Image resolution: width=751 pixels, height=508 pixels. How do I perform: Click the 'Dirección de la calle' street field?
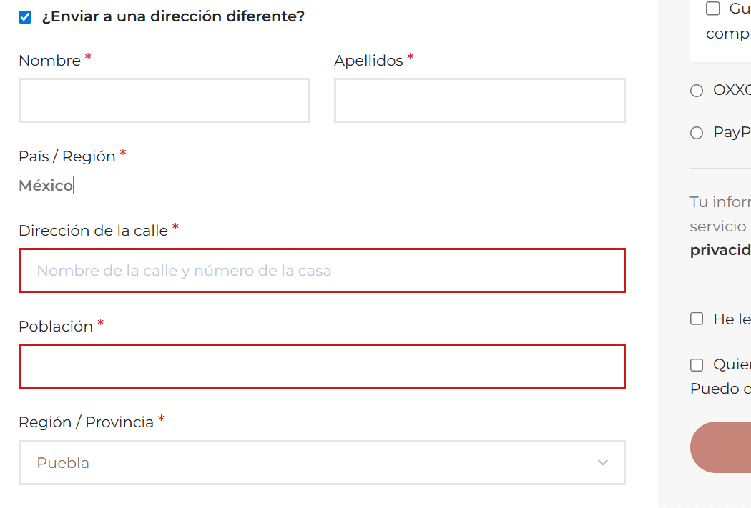click(322, 271)
